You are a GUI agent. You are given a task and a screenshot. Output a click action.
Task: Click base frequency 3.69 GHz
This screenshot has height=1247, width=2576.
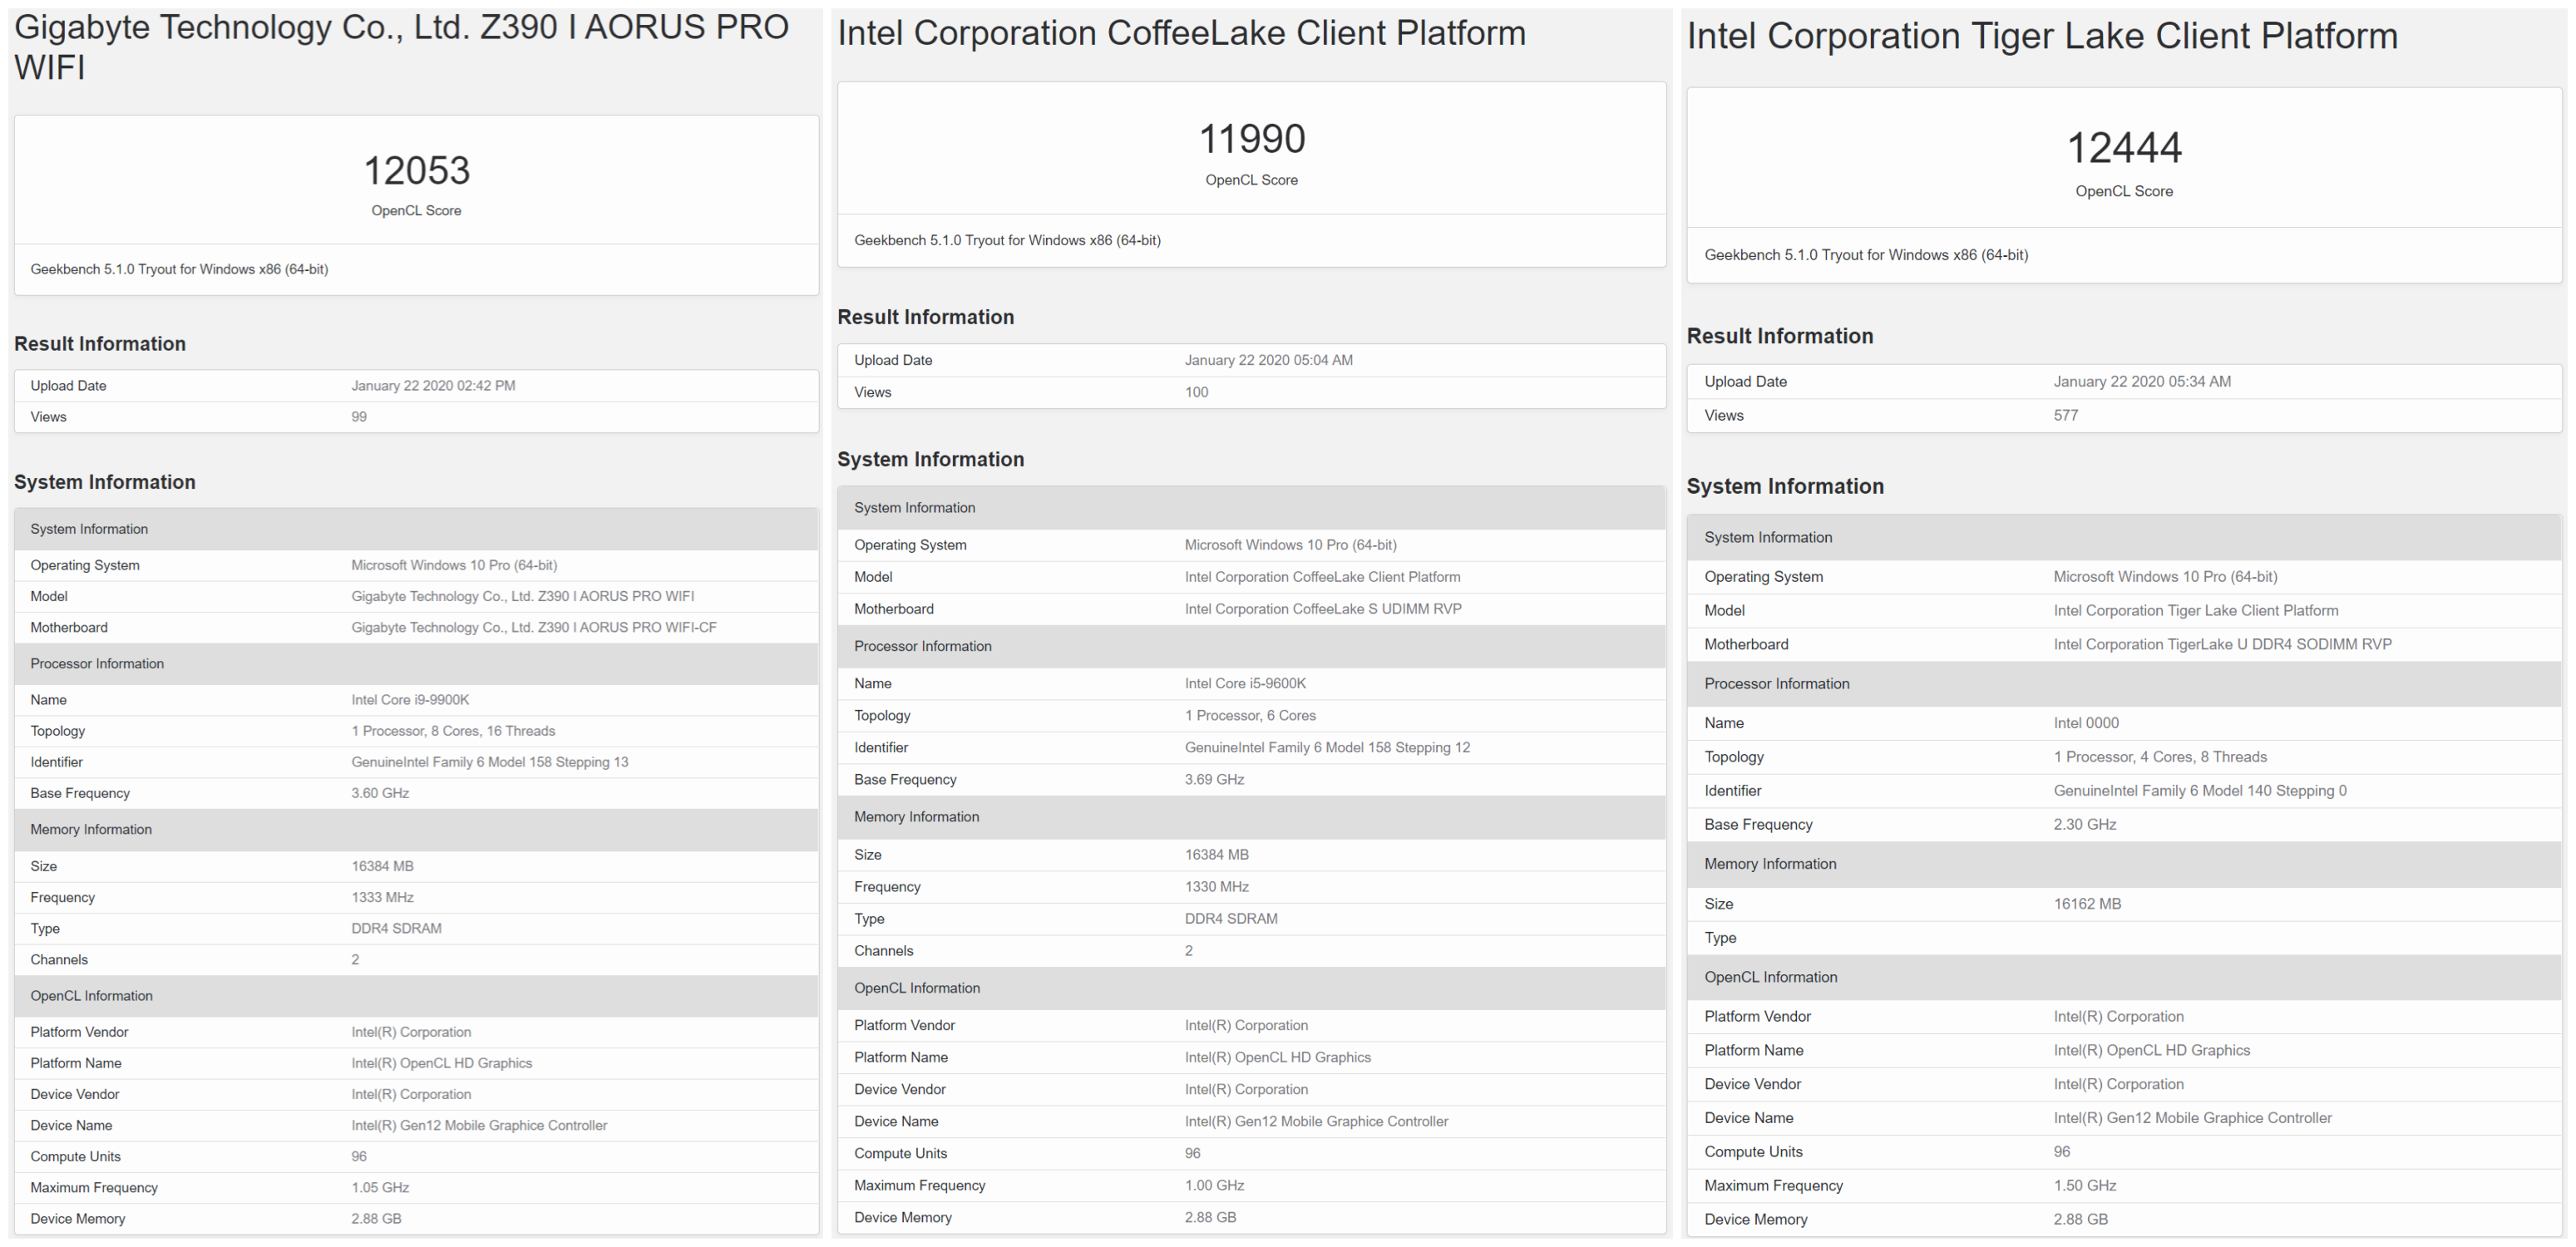coord(1214,779)
